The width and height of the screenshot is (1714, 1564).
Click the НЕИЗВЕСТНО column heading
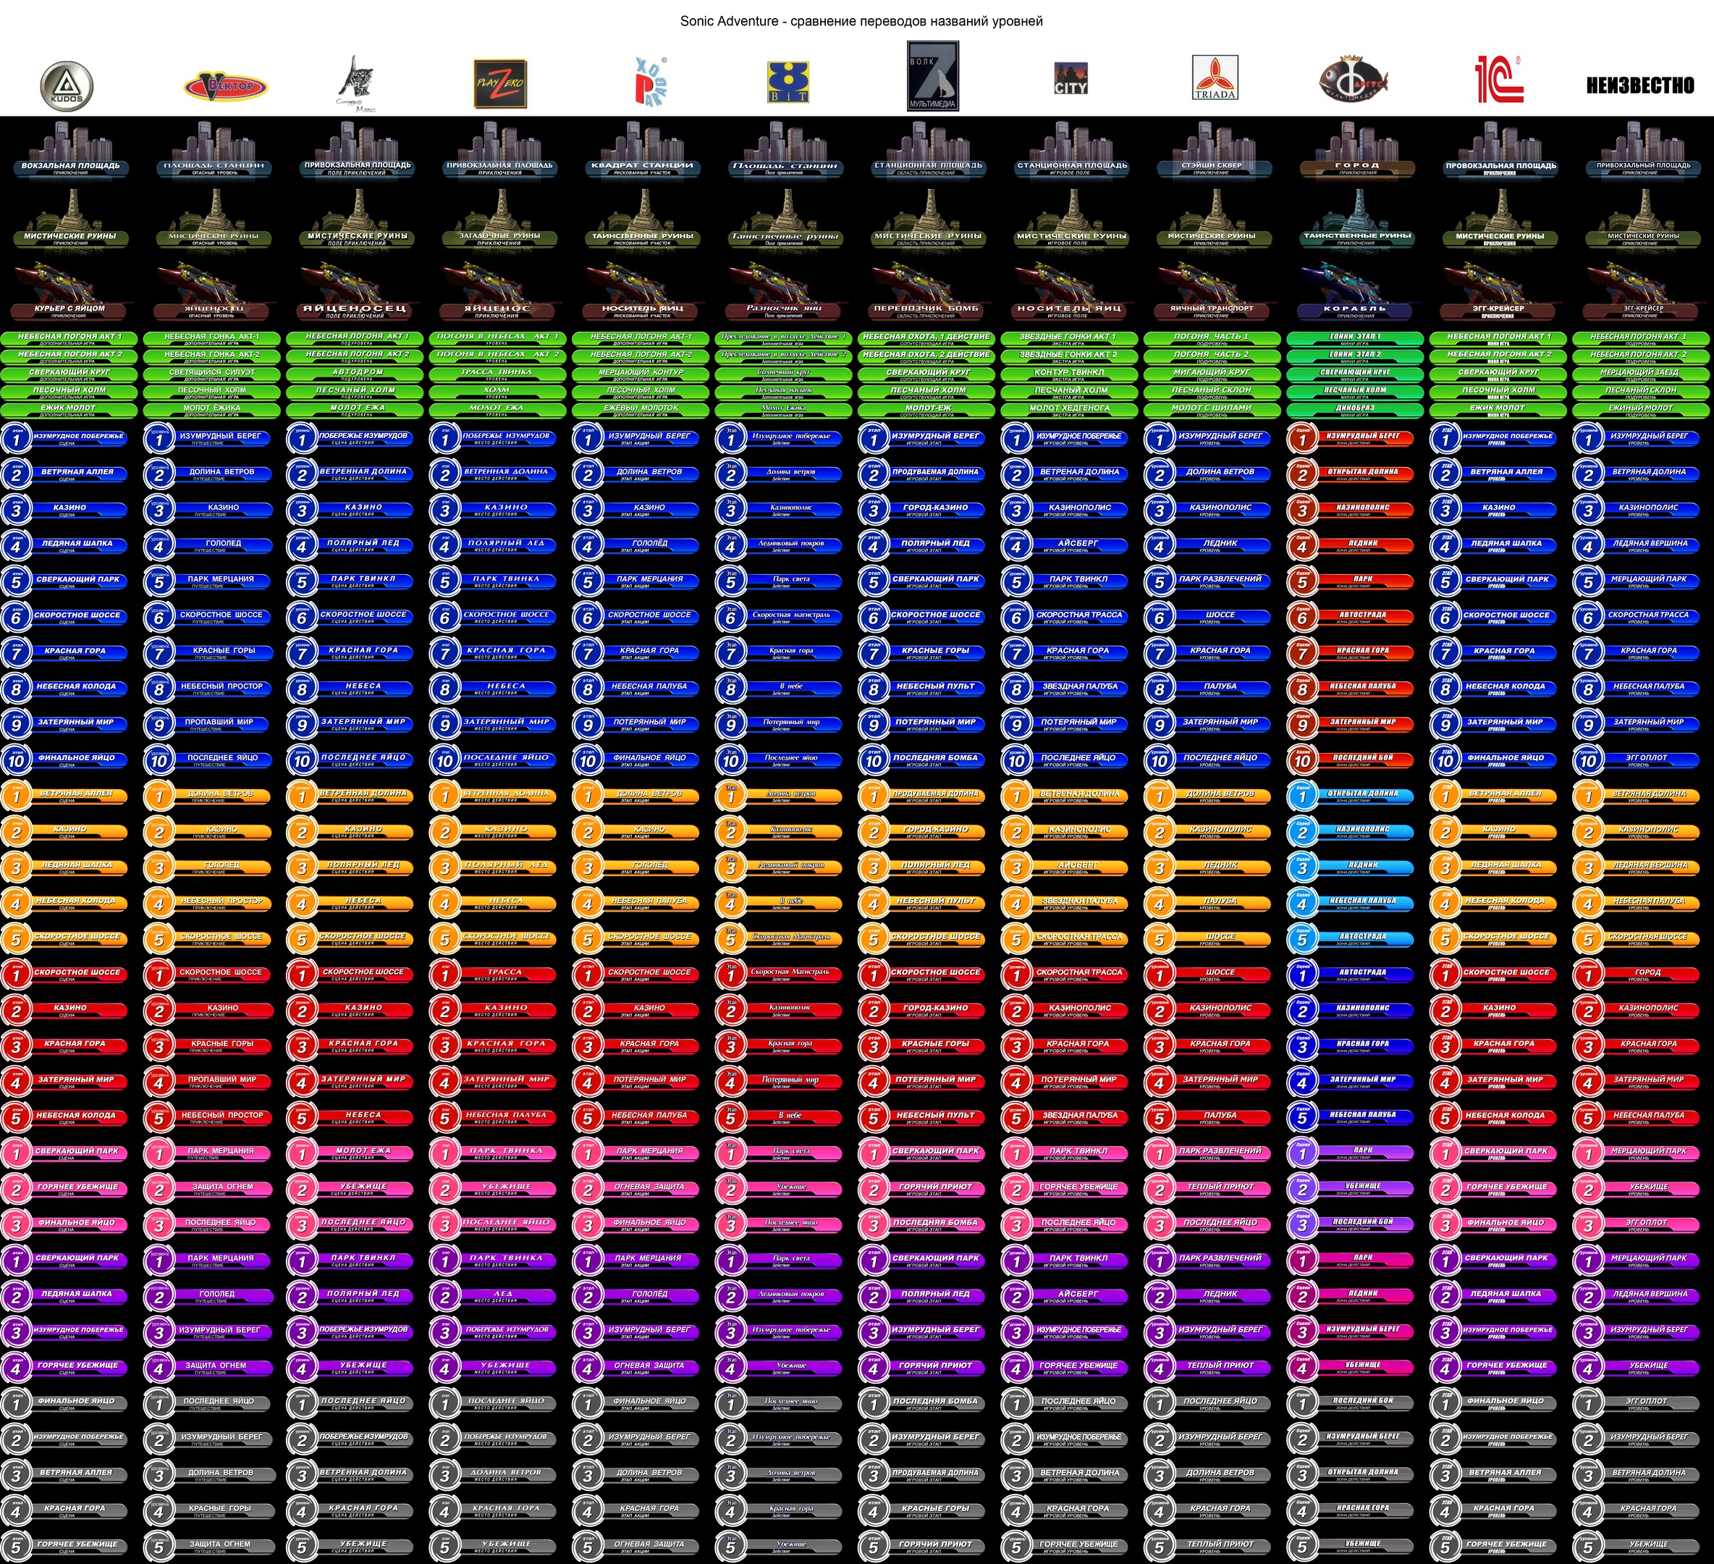1640,85
